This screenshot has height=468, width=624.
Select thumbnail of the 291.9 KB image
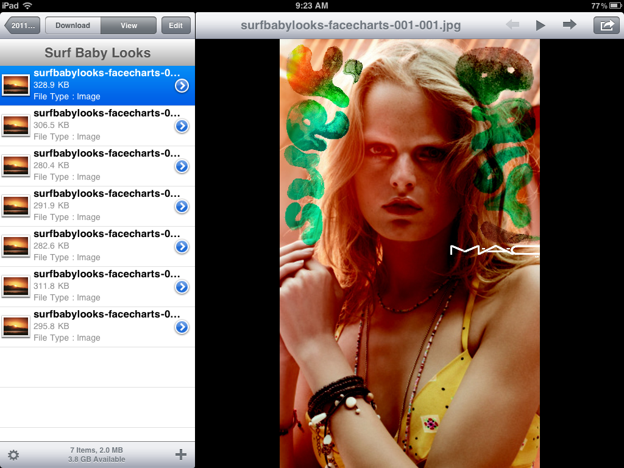tap(16, 206)
